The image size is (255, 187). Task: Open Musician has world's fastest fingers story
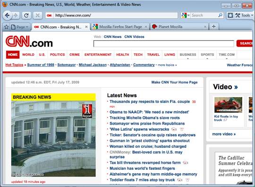(142, 168)
